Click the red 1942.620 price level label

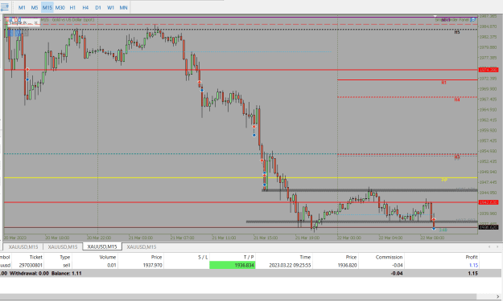[x=489, y=202]
